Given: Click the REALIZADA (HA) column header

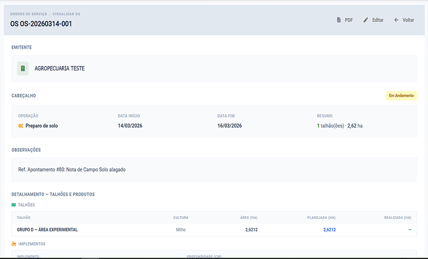Looking at the screenshot, I should click(398, 218).
